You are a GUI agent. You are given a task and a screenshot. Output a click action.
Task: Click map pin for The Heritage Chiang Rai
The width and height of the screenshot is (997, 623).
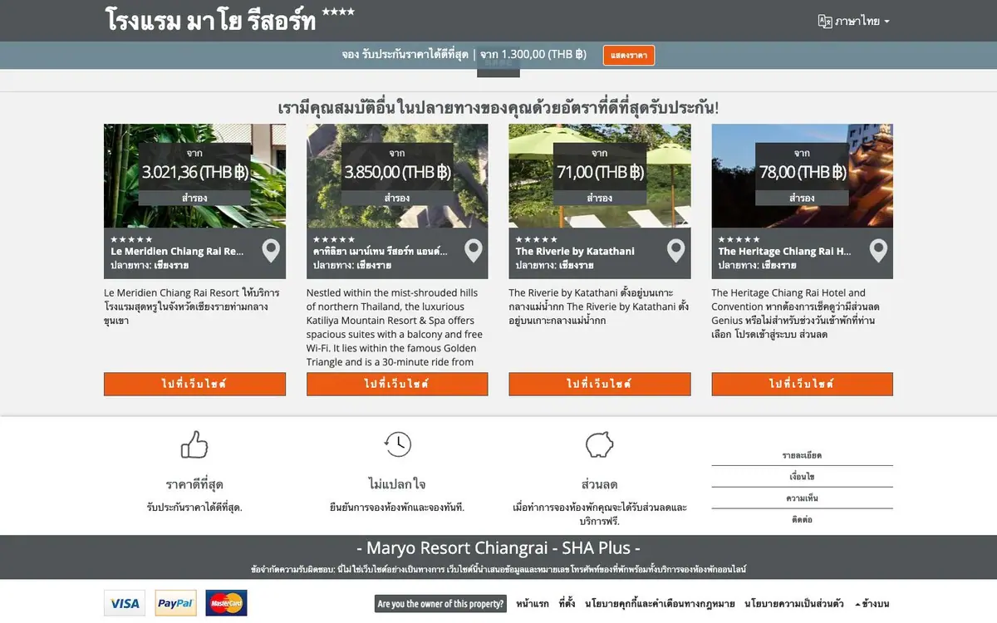pos(879,250)
